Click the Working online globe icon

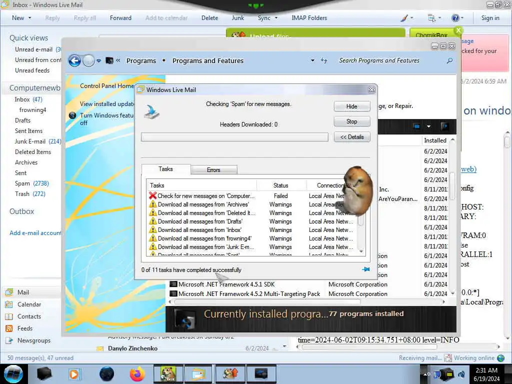(501, 358)
